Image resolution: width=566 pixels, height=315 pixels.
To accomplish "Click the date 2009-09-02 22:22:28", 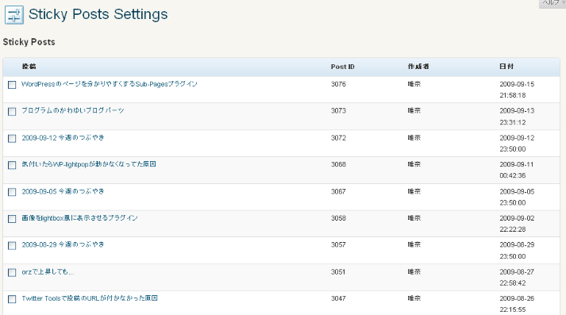I will [517, 224].
